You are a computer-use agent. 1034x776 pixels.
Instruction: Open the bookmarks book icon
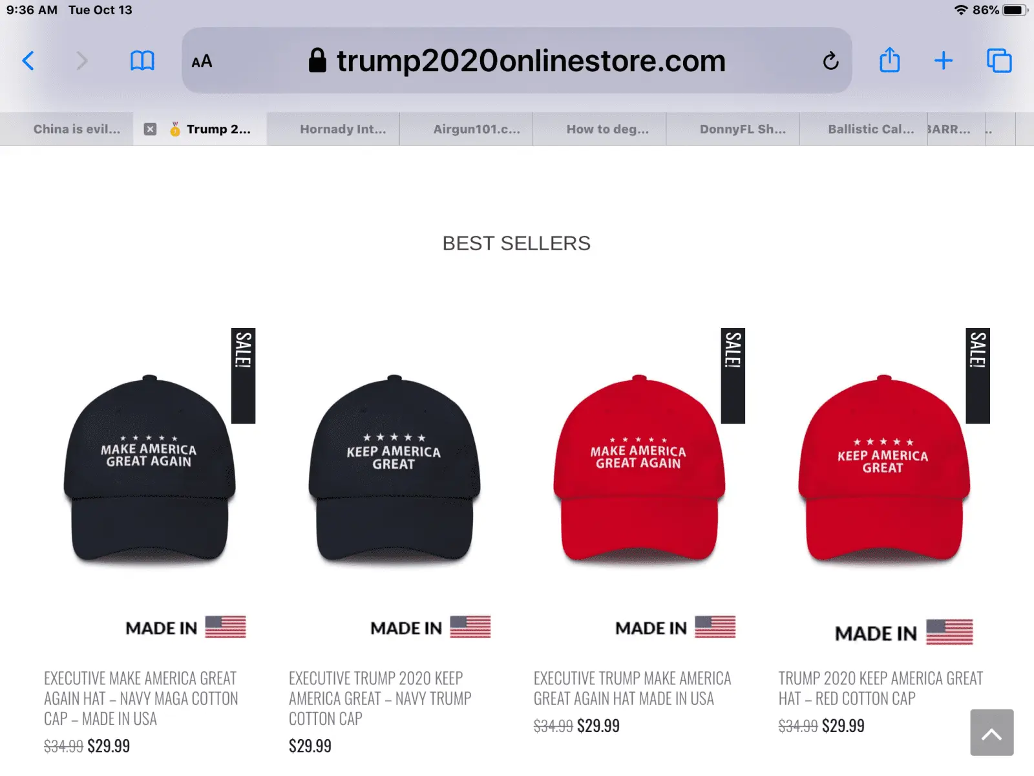pos(142,61)
